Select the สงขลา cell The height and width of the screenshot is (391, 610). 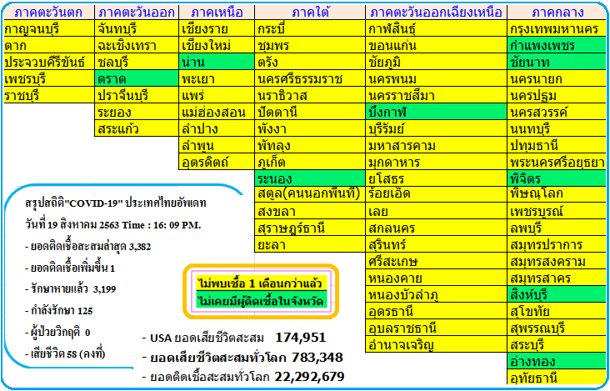[x=310, y=211]
